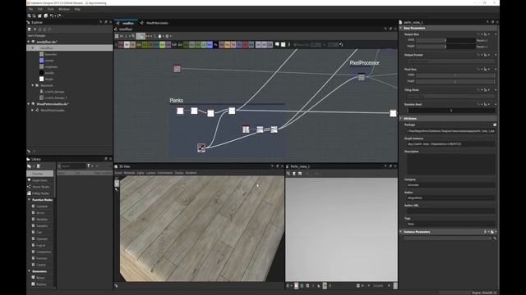Image resolution: width=526 pixels, height=295 pixels.
Task: Add the green Levels-type node from toolbar
Action: [204, 44]
